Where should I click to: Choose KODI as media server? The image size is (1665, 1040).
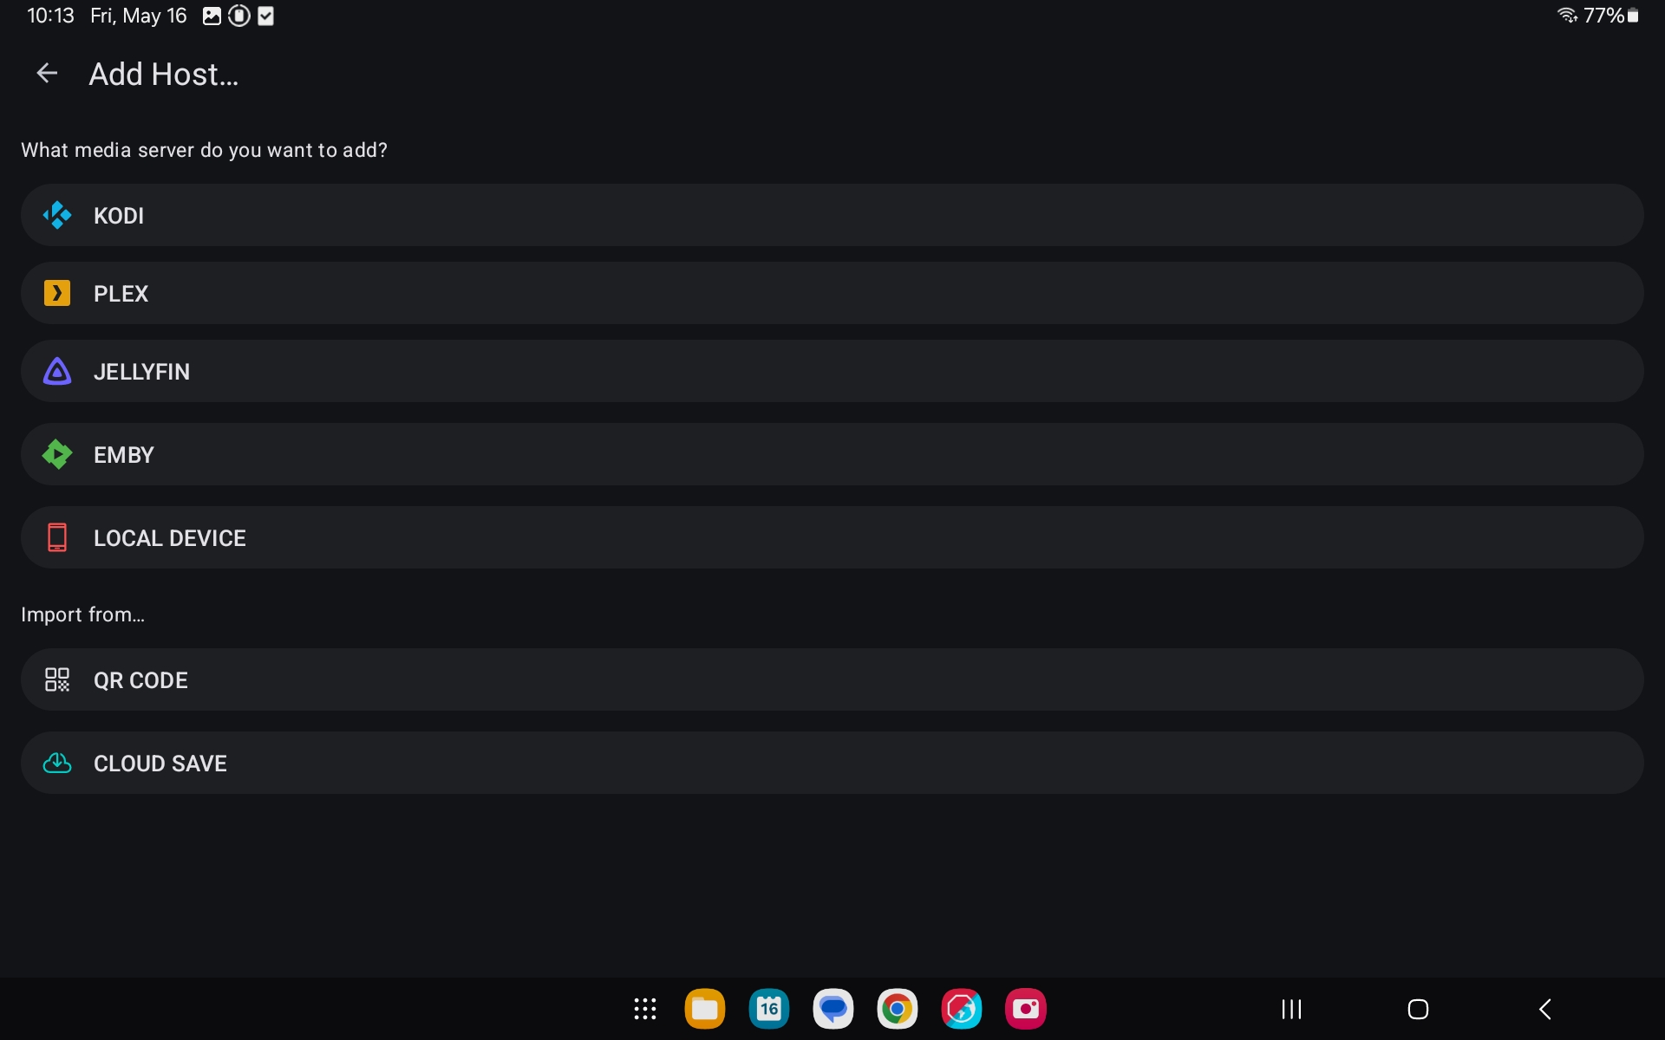831,215
